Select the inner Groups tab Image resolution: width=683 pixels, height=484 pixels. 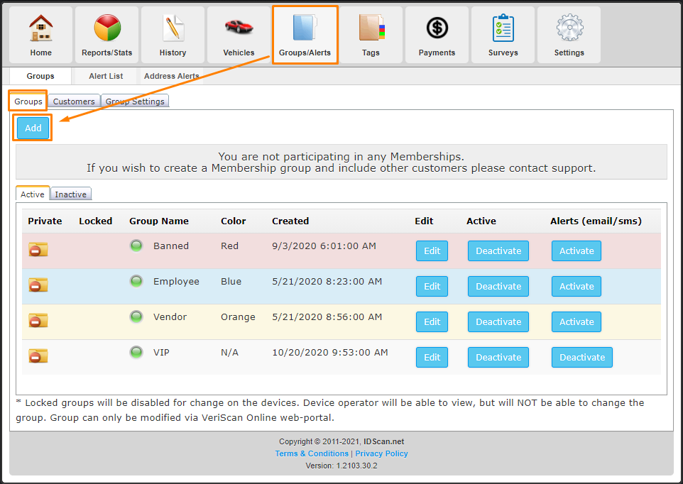[x=28, y=101]
